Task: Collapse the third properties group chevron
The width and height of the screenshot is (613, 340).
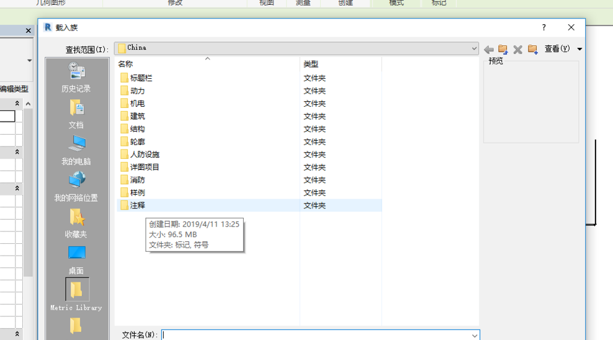Action: pyautogui.click(x=17, y=188)
